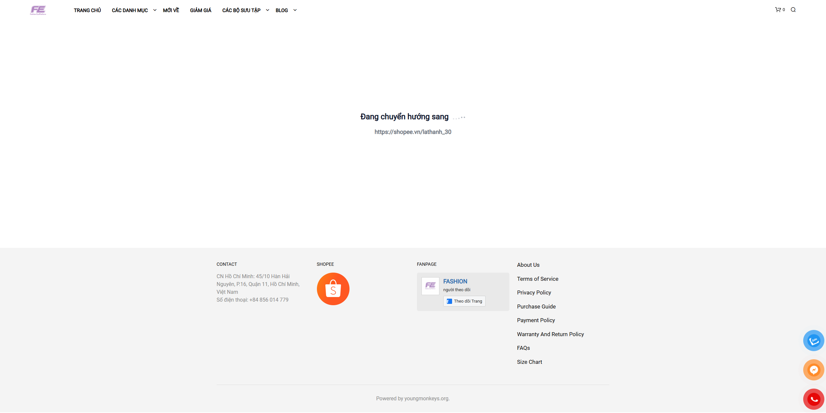Expand the CÁC DANH MỤC dropdown arrow

(x=155, y=10)
